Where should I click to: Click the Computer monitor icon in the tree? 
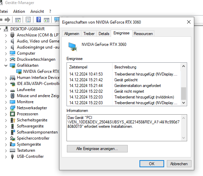(12, 53)
